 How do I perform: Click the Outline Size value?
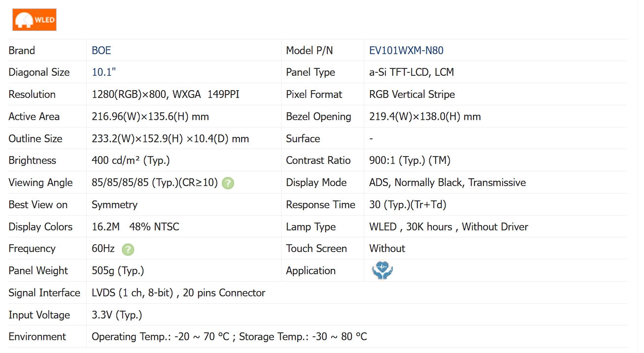170,139
